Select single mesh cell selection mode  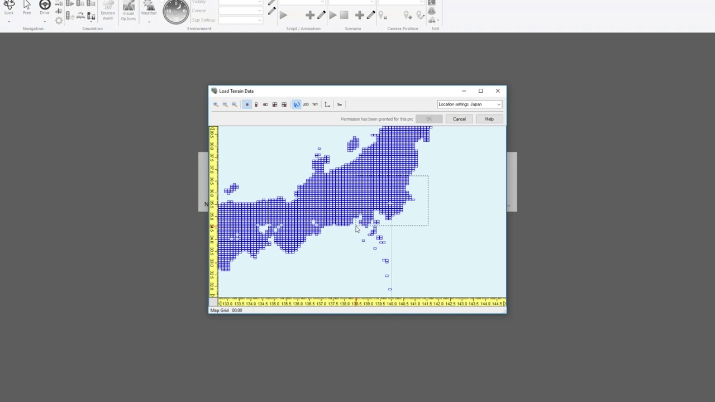tap(247, 104)
